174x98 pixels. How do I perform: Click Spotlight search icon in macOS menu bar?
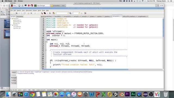click(x=168, y=1)
